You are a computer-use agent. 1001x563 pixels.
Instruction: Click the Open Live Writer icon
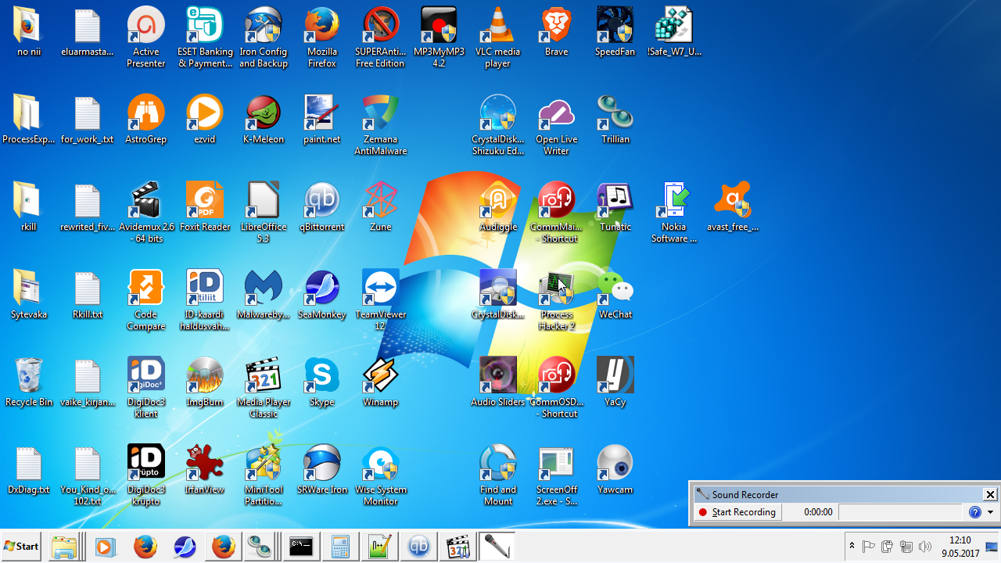pyautogui.click(x=556, y=125)
